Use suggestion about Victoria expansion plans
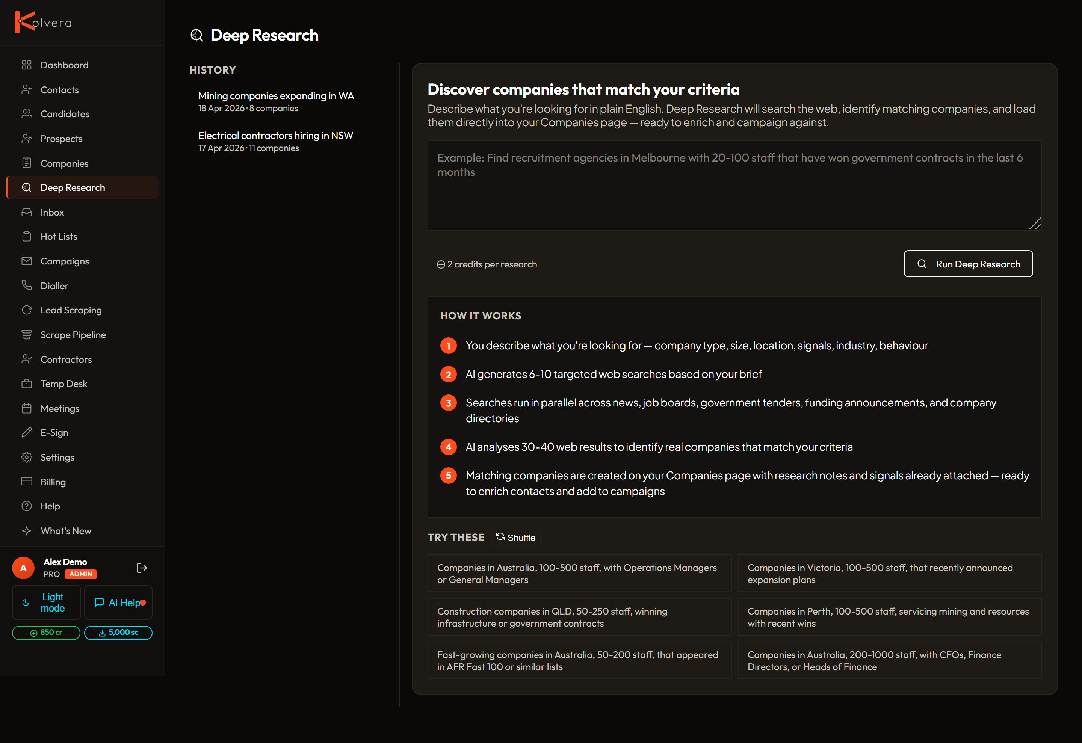Screen dimensions: 1082x743 point(889,573)
